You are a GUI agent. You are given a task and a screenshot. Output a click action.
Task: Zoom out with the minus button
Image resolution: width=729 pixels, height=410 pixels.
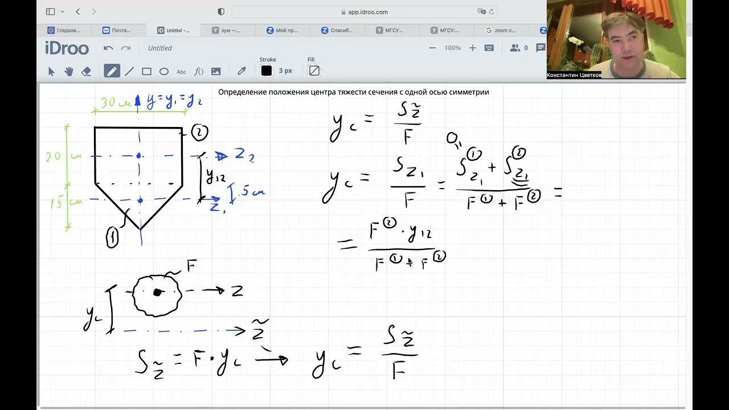(433, 48)
